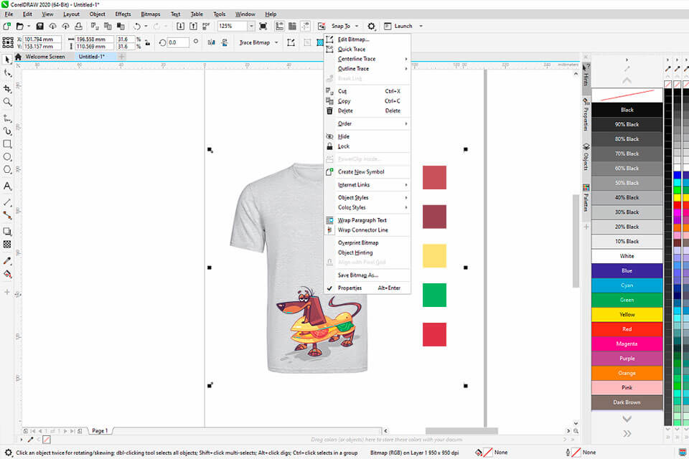Select the Zoom tool

click(x=7, y=100)
